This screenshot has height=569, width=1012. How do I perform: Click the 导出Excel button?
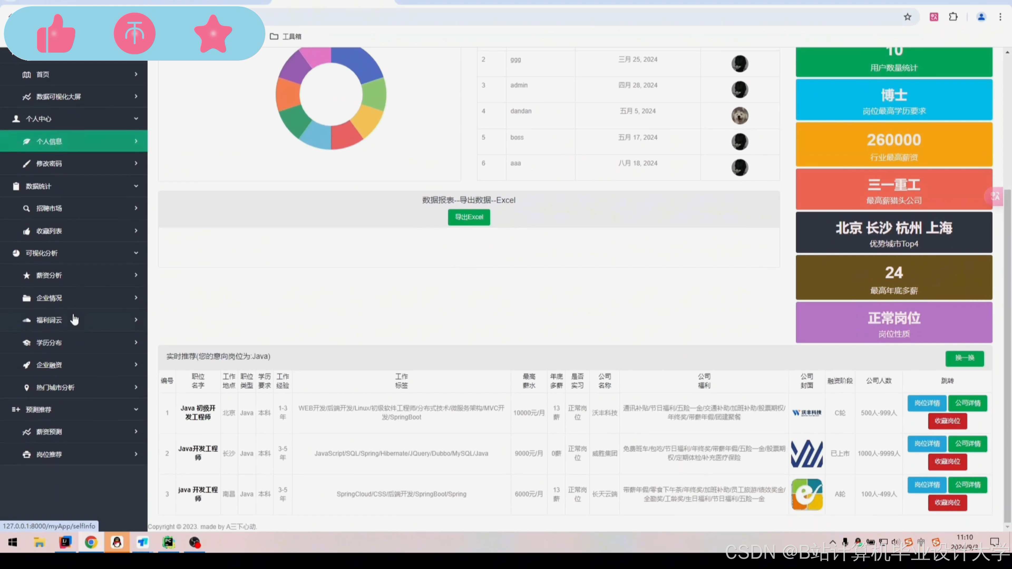pos(469,217)
